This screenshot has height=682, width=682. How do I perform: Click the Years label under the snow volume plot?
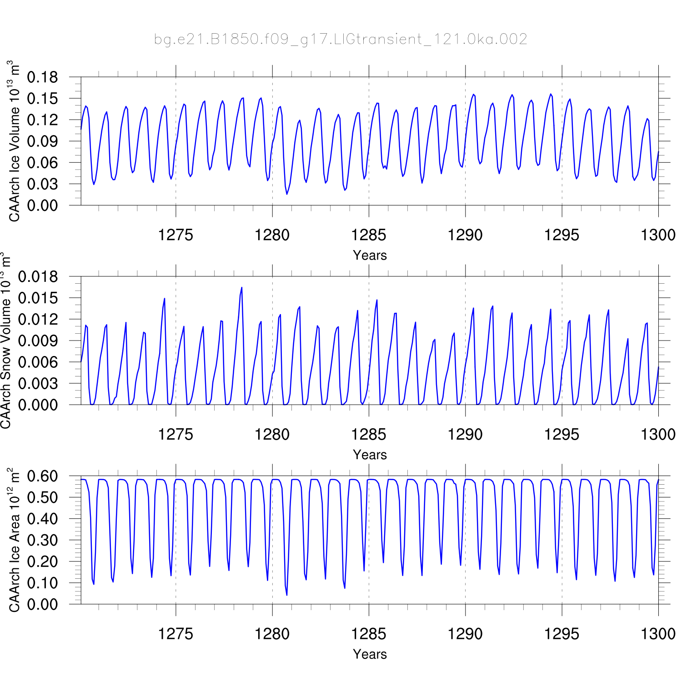tap(370, 455)
